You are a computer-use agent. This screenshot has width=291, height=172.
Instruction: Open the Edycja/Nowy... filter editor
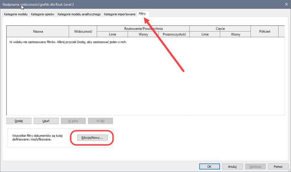(x=92, y=138)
